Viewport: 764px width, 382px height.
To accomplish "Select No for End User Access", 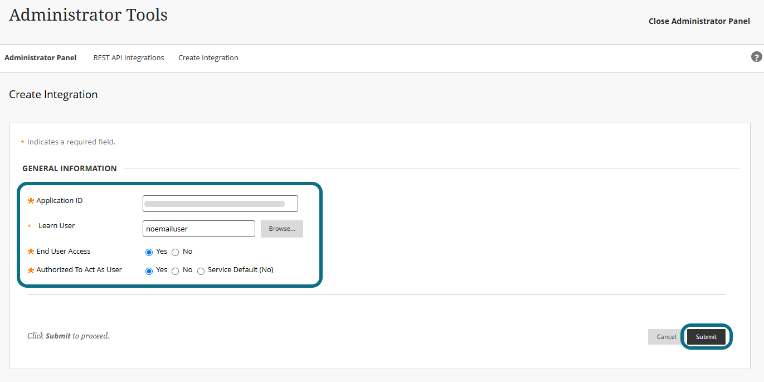I will click(x=175, y=253).
